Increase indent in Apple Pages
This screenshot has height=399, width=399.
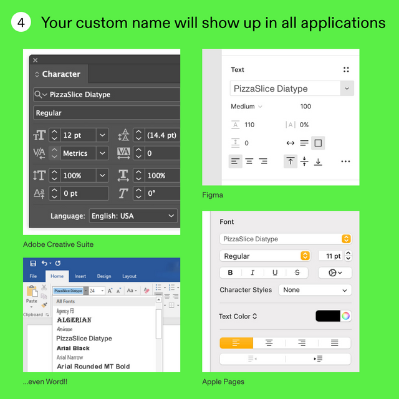coord(318,359)
